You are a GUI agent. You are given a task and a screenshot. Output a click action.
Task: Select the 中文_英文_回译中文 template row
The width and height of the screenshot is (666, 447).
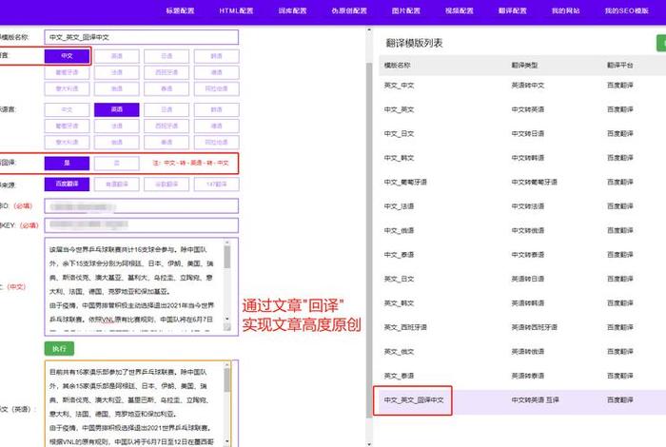click(x=522, y=400)
